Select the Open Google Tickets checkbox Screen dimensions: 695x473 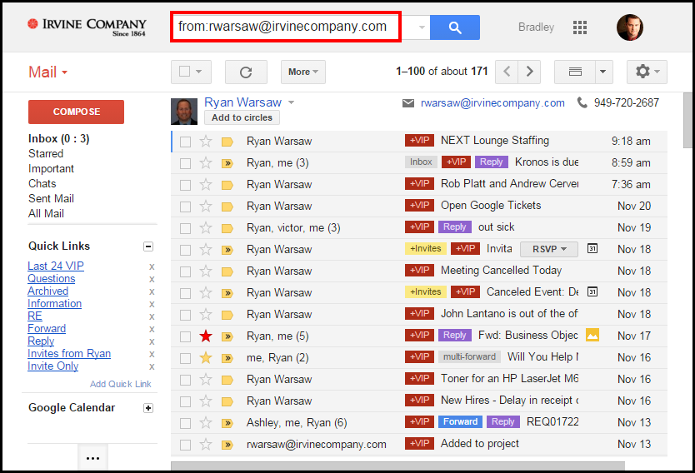coord(185,207)
